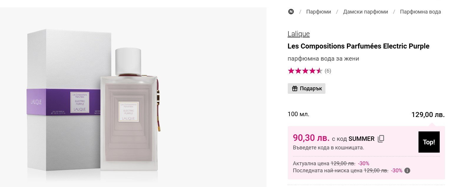Click the Последната най-ниска цена label
Viewport: 450px width, 187px height.
click(327, 171)
